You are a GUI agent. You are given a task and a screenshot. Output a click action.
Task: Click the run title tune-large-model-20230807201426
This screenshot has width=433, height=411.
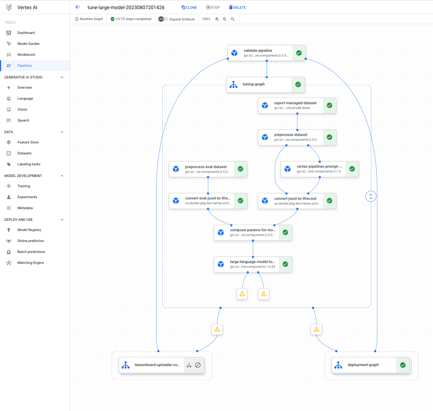[x=126, y=7]
